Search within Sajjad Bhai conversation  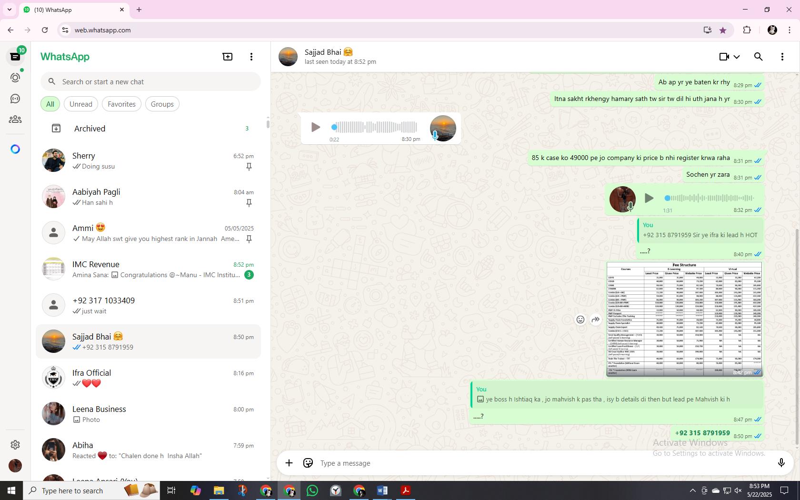point(759,57)
